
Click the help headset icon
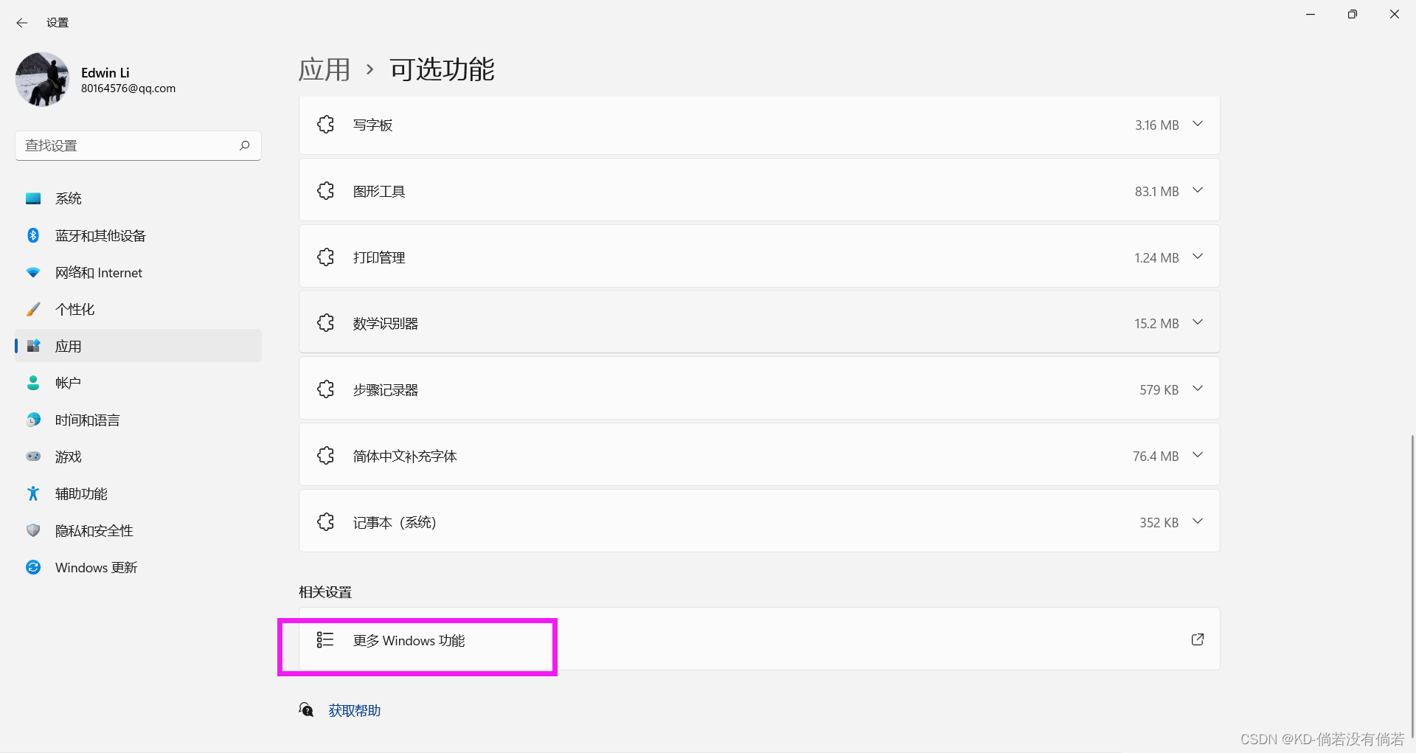coord(306,709)
